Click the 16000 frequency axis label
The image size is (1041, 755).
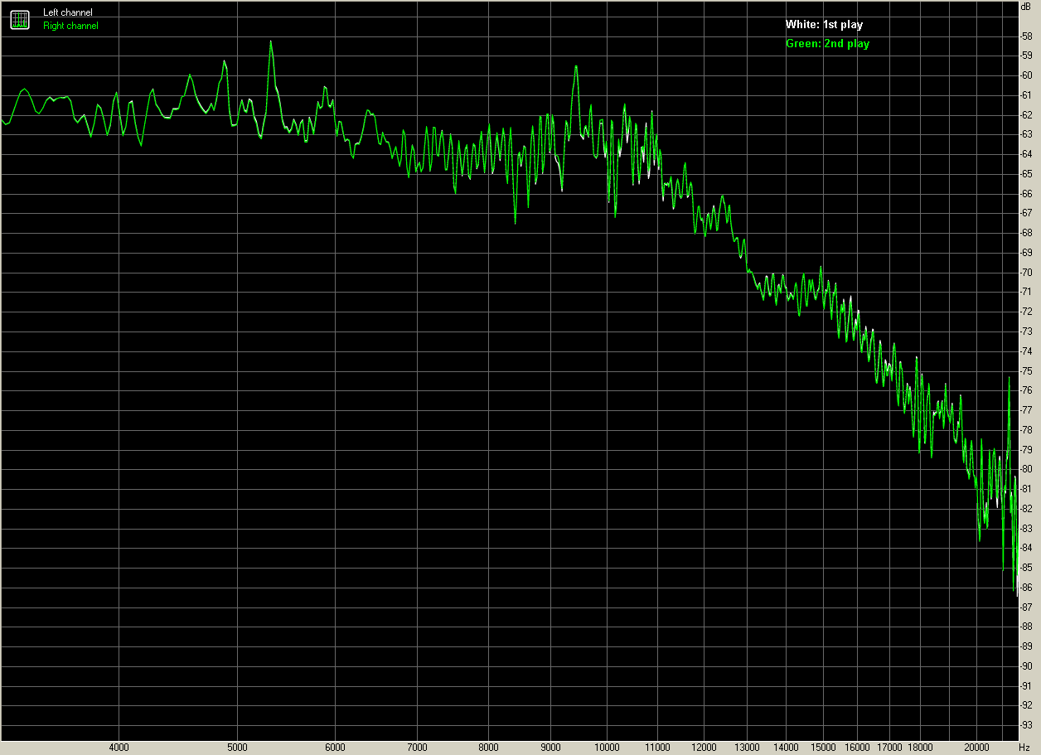point(857,748)
